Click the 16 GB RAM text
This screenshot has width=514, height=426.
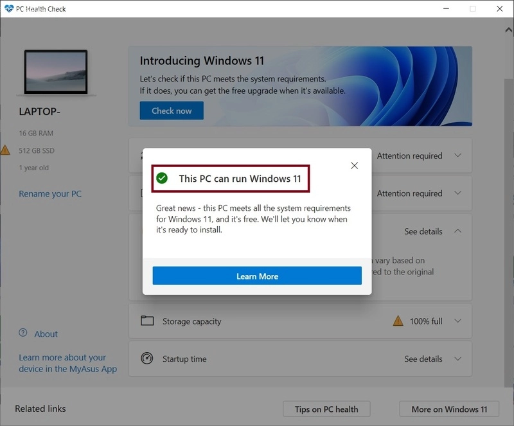tap(36, 133)
